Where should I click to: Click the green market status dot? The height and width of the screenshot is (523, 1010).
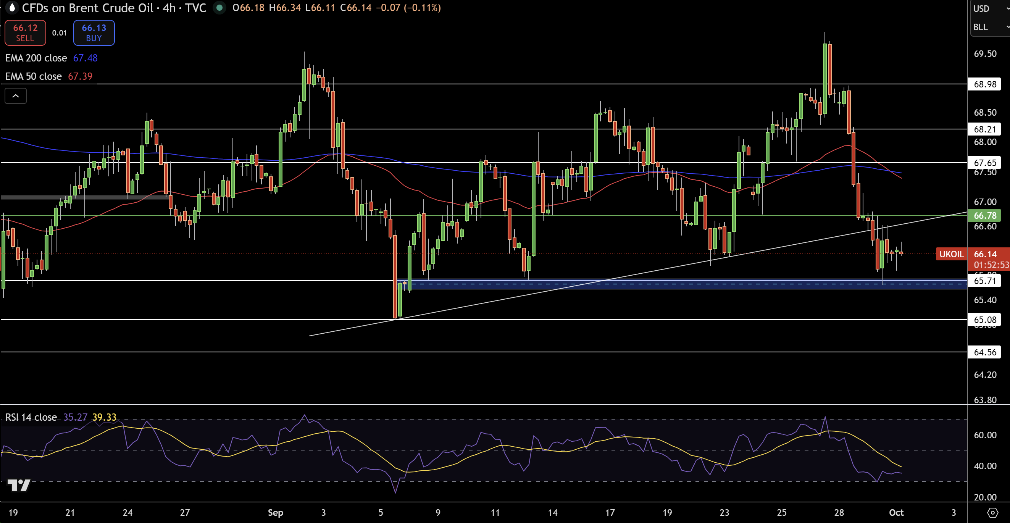[219, 8]
